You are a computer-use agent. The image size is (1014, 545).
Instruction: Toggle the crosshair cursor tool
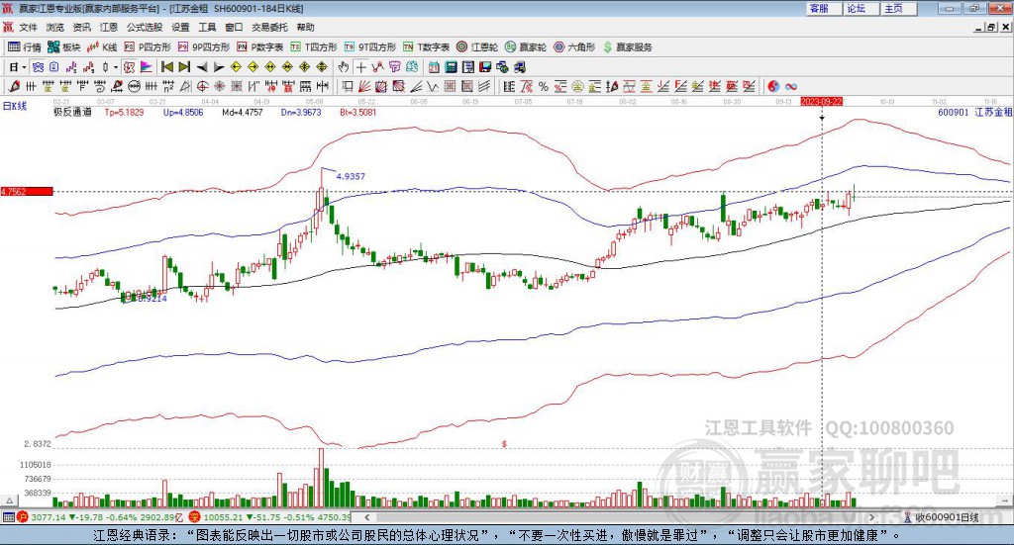tap(360, 67)
